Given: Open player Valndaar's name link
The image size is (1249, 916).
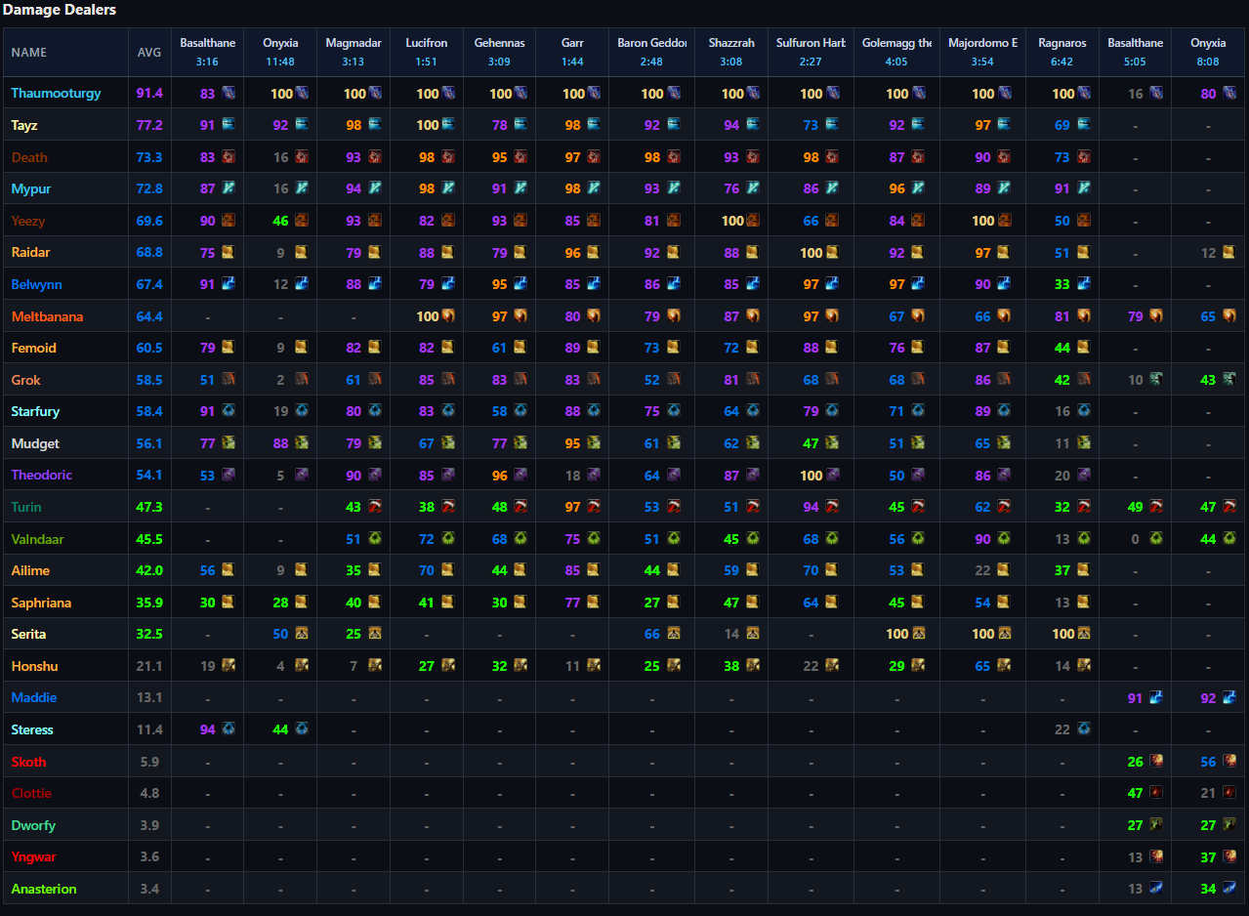Looking at the screenshot, I should (x=38, y=539).
